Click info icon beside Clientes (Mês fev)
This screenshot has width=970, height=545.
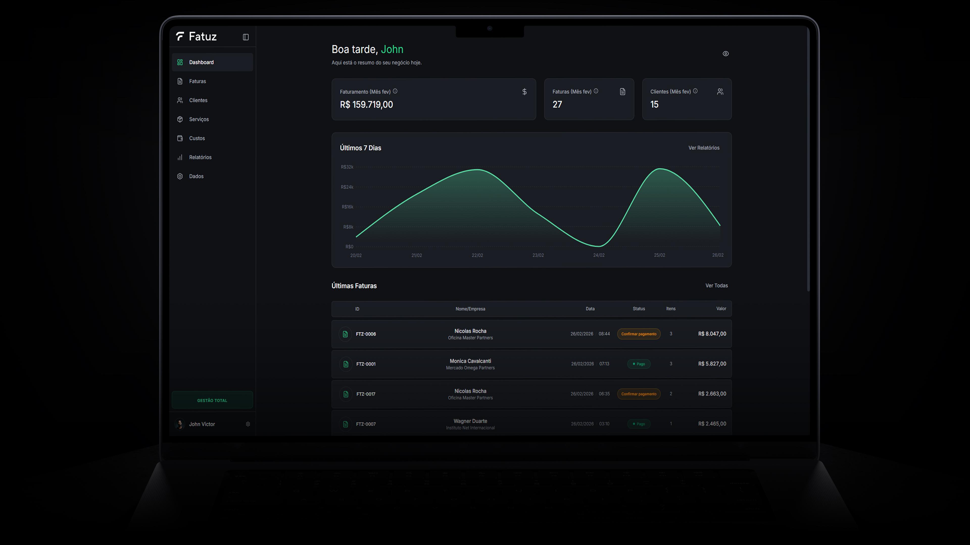(x=695, y=91)
